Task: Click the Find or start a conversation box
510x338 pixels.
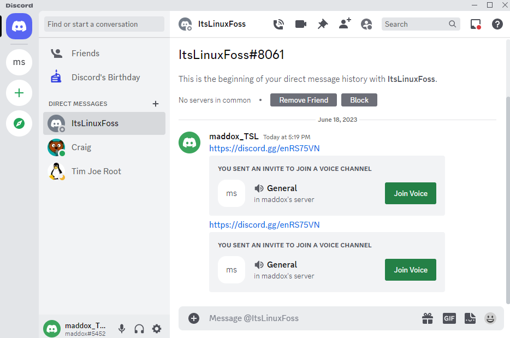Action: pos(104,24)
